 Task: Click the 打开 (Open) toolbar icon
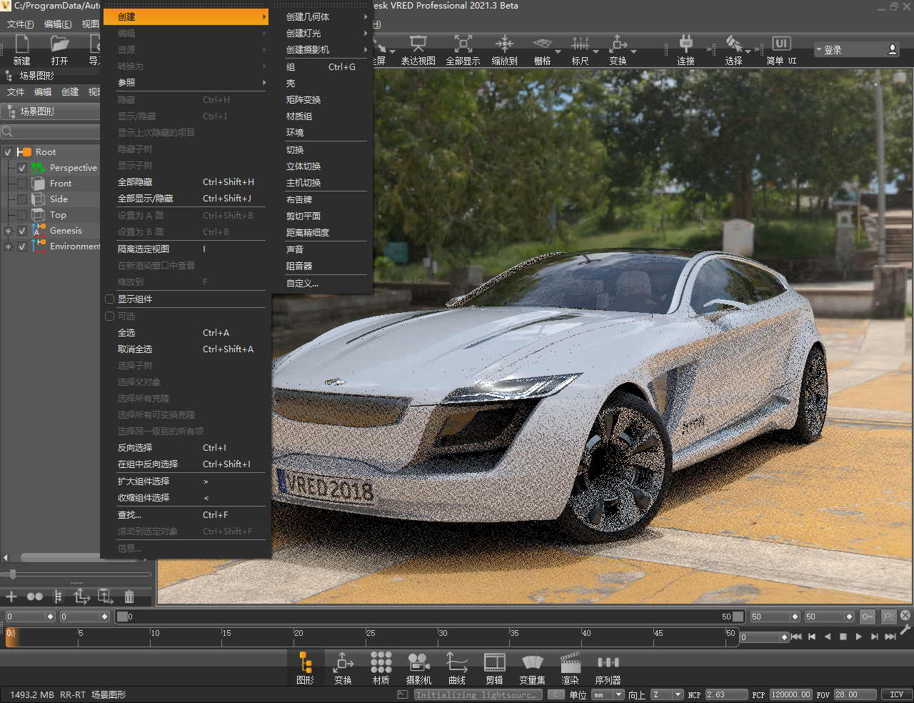coord(60,44)
